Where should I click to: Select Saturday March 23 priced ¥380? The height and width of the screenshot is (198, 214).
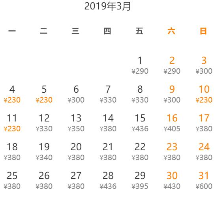click(x=172, y=152)
